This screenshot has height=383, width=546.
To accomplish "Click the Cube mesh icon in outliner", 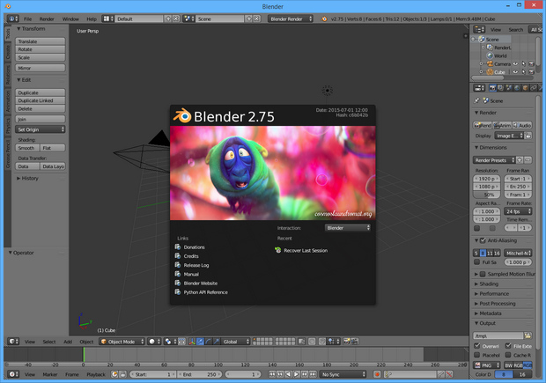I will point(490,72).
